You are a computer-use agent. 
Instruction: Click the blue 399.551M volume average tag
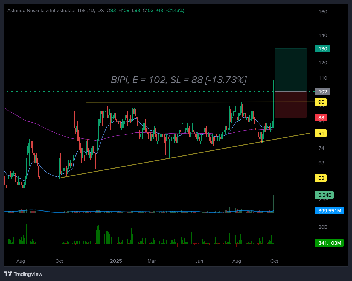329,211
